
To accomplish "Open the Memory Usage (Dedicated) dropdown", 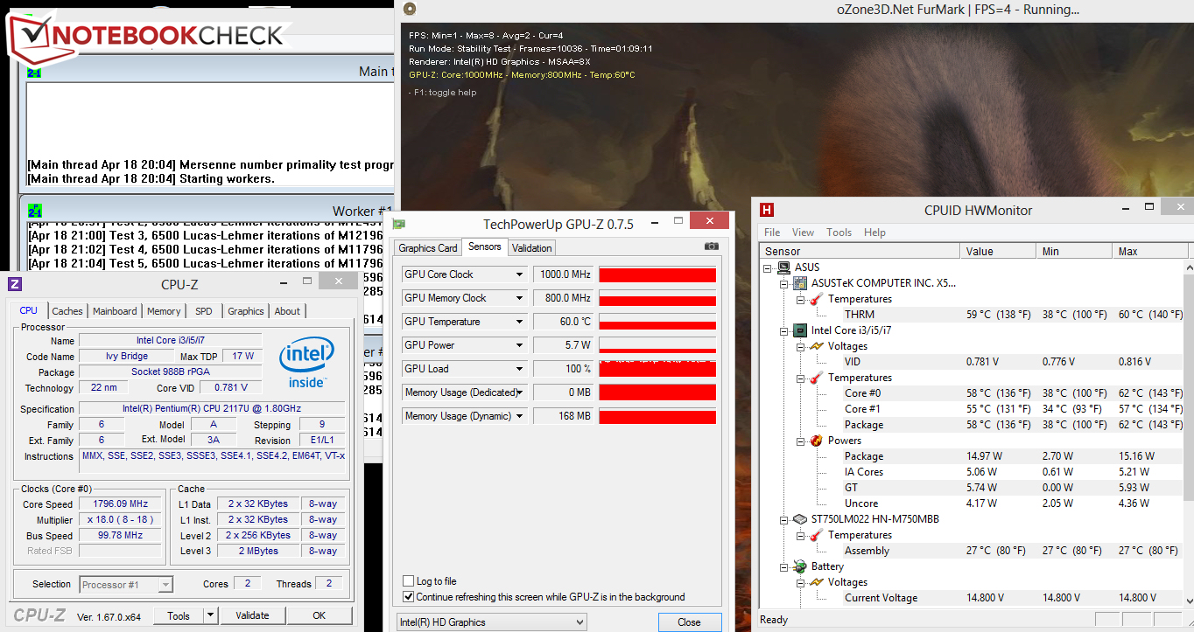I will pyautogui.click(x=520, y=392).
